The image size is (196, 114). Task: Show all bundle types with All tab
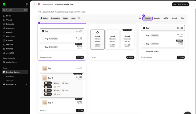(140, 18)
